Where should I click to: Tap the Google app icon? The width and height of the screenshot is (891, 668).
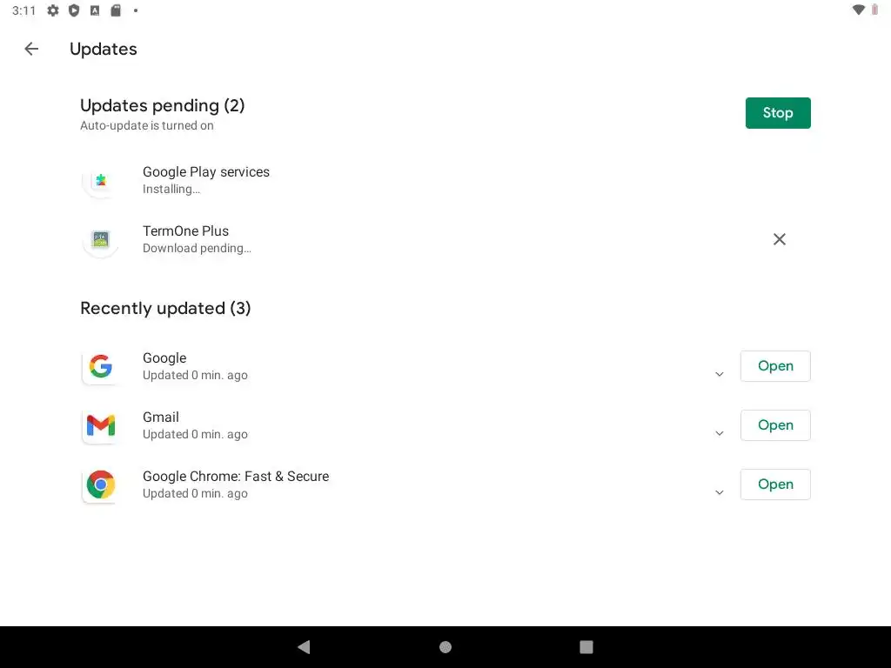tap(101, 366)
